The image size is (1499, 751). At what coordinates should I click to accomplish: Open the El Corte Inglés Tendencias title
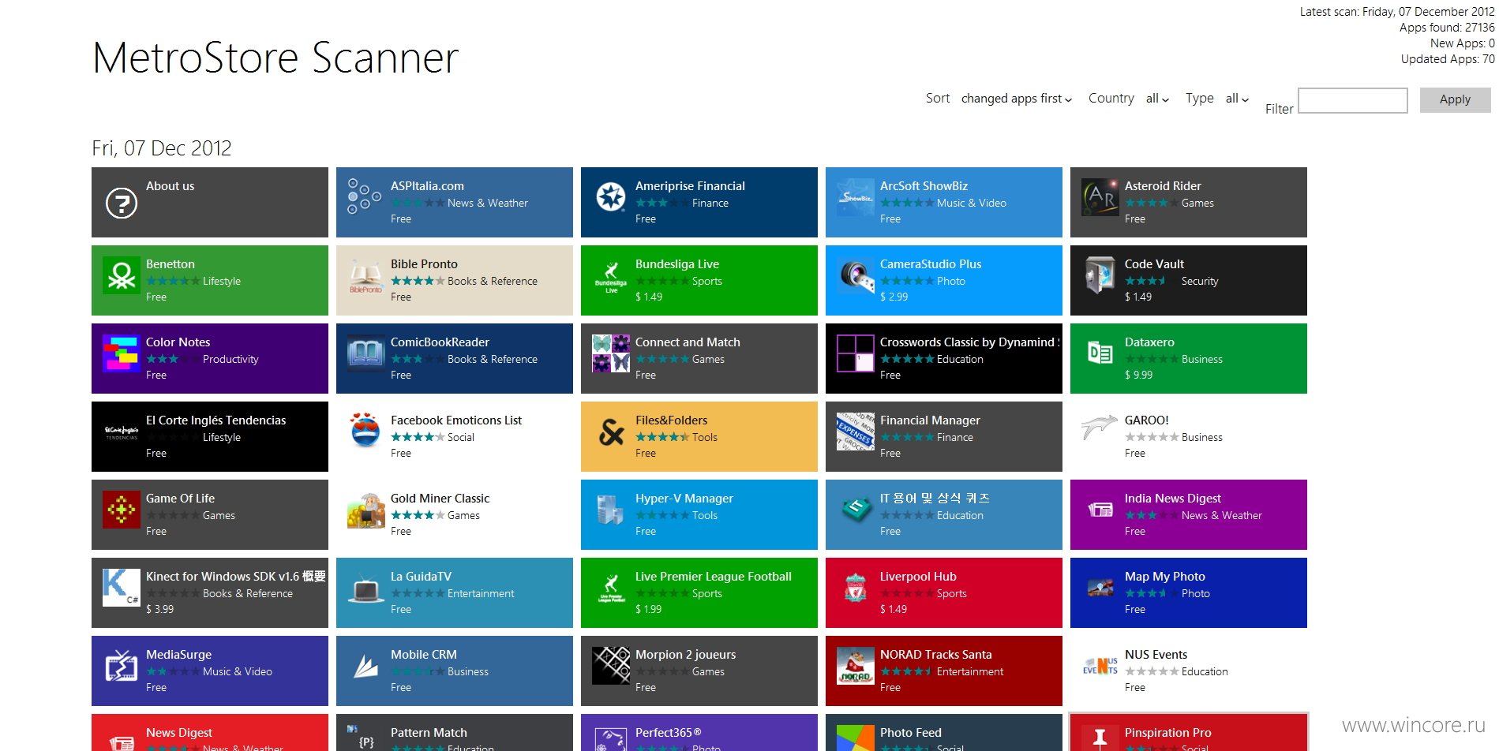(x=216, y=420)
